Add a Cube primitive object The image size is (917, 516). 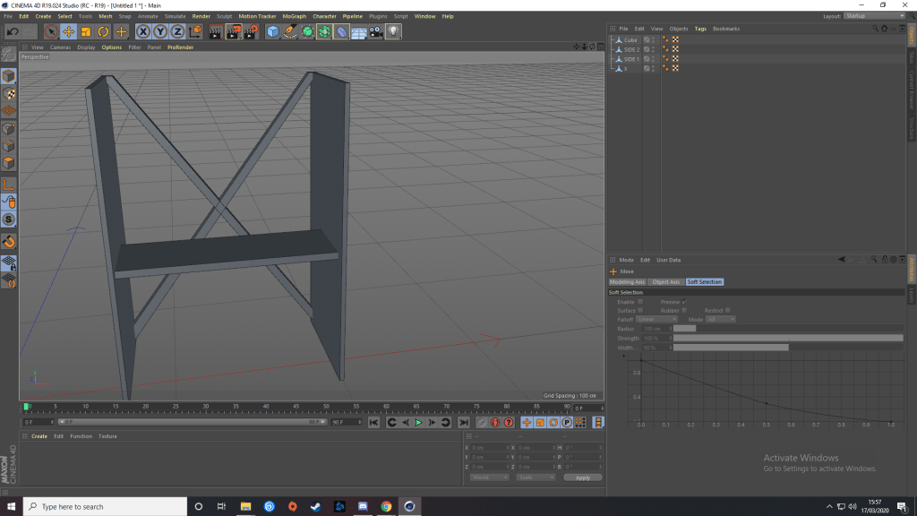273,32
